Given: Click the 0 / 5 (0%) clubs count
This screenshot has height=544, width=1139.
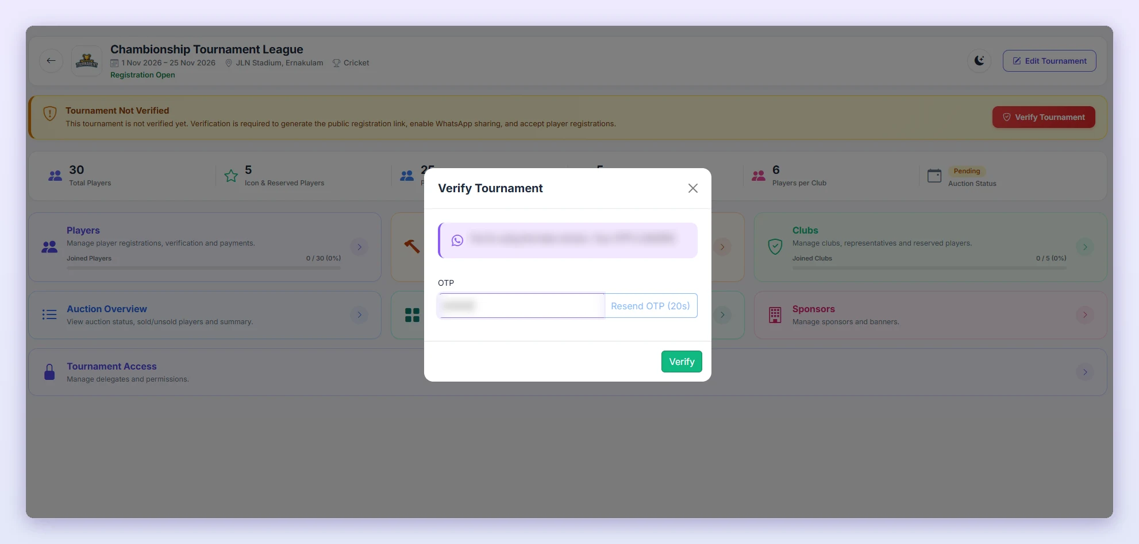Looking at the screenshot, I should [x=1051, y=258].
